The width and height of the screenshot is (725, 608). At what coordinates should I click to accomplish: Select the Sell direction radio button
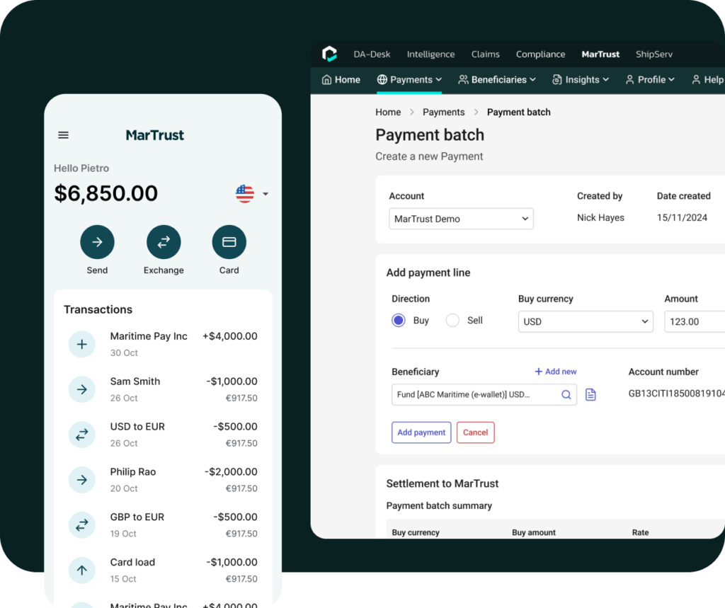[452, 320]
